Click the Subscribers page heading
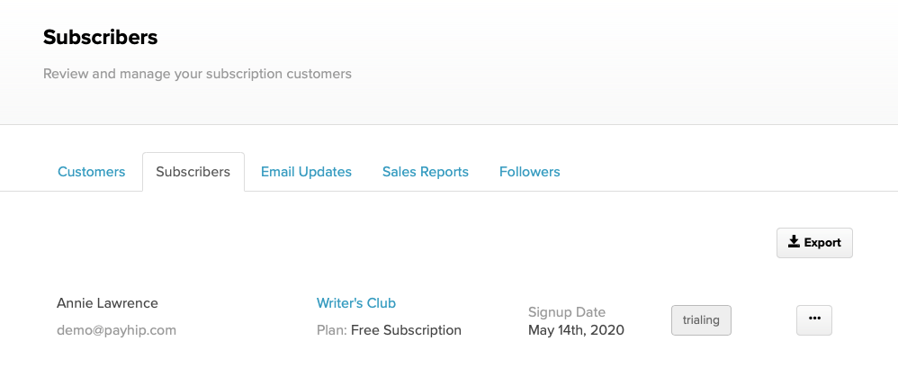Screen dimensions: 898x368 click(x=100, y=37)
